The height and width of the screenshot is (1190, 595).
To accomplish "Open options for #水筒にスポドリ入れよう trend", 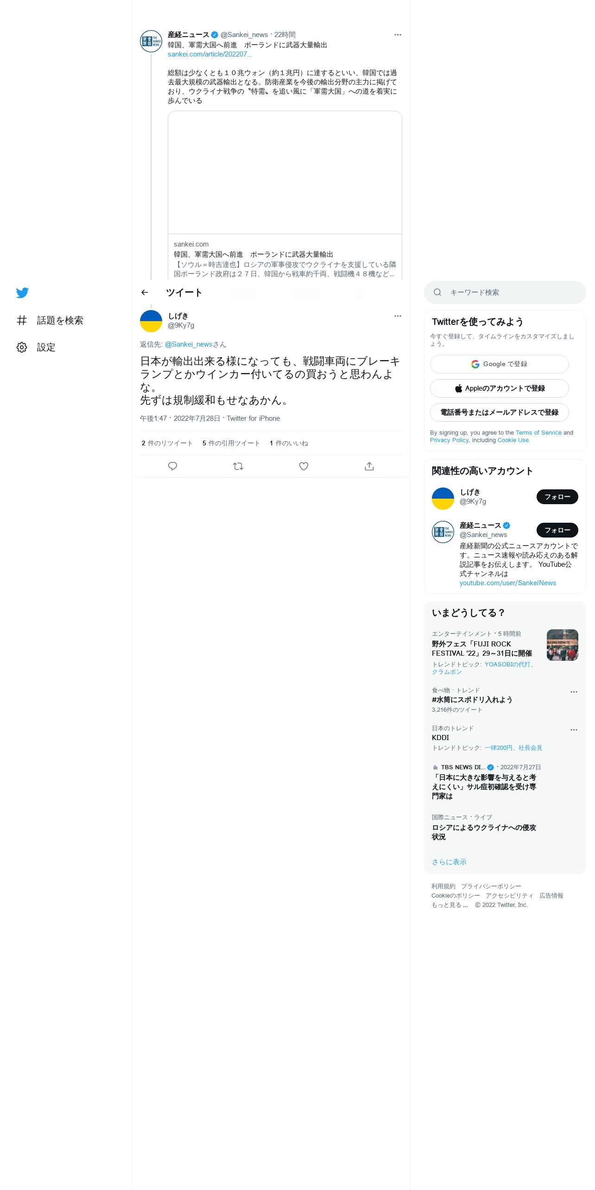I will click(x=574, y=692).
